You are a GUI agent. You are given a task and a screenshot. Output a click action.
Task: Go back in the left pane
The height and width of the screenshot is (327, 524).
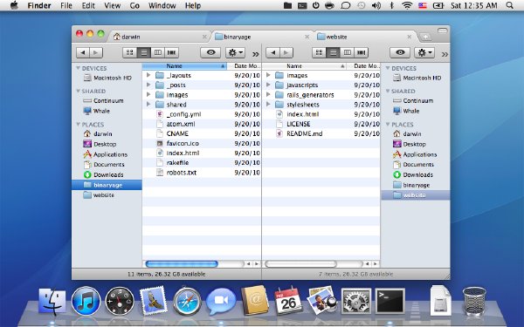[83, 52]
